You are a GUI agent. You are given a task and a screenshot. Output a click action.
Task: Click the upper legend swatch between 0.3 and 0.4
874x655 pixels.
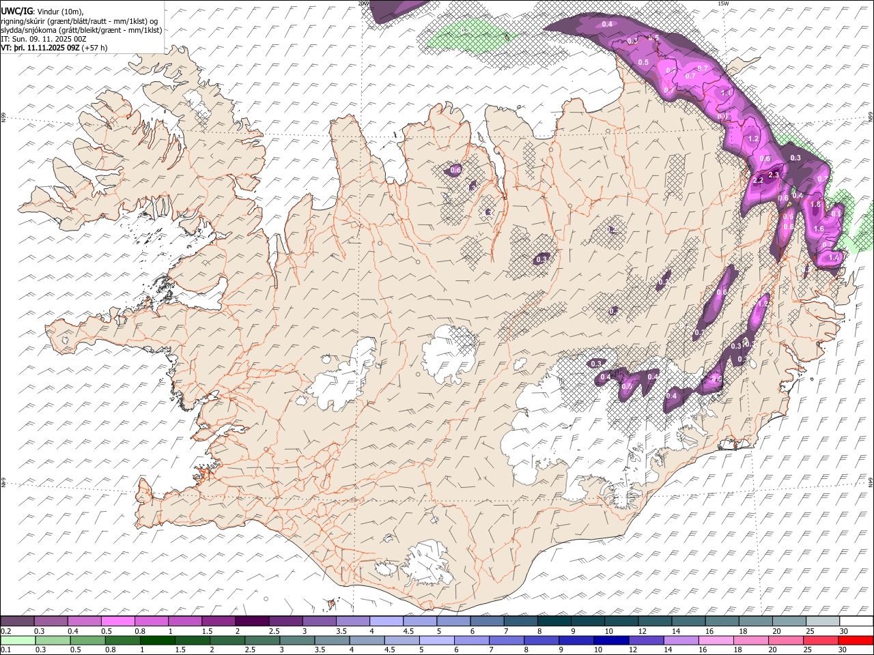coord(51,621)
